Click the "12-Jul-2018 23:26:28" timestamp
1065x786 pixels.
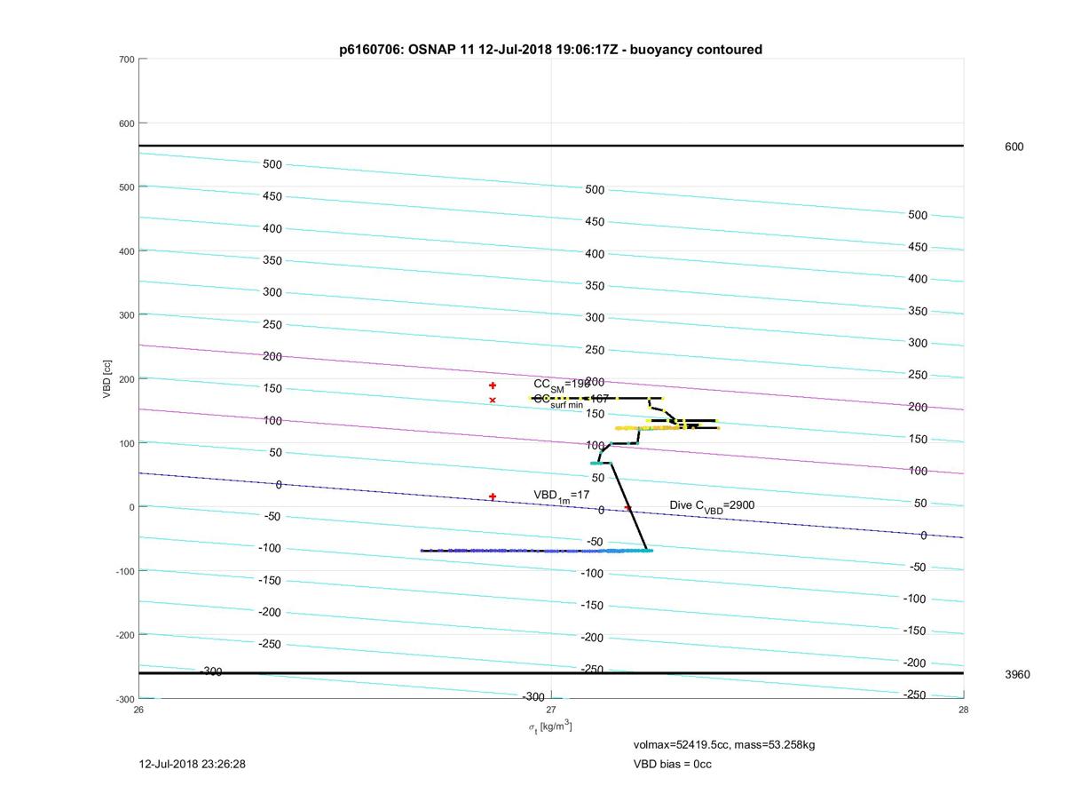point(193,764)
